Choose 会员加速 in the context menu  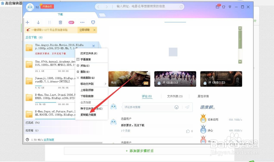(85, 102)
